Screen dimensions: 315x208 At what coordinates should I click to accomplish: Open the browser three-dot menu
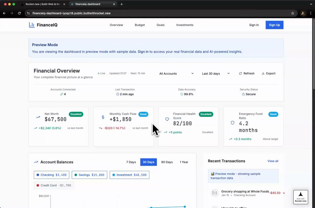click(x=311, y=13)
